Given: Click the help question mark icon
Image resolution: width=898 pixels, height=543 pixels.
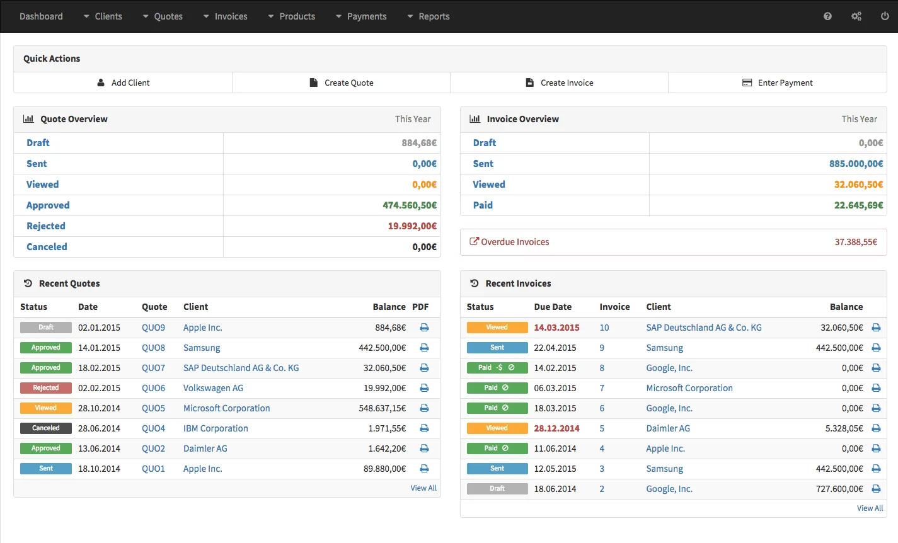Looking at the screenshot, I should click(x=827, y=16).
